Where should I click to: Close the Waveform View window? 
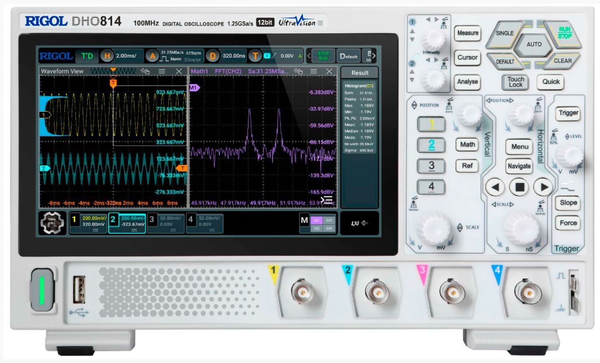click(x=179, y=71)
